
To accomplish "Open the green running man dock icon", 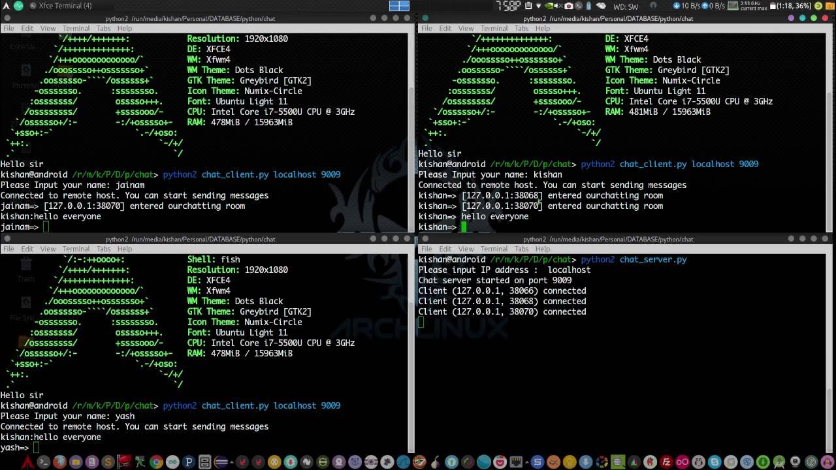I will coord(140,462).
